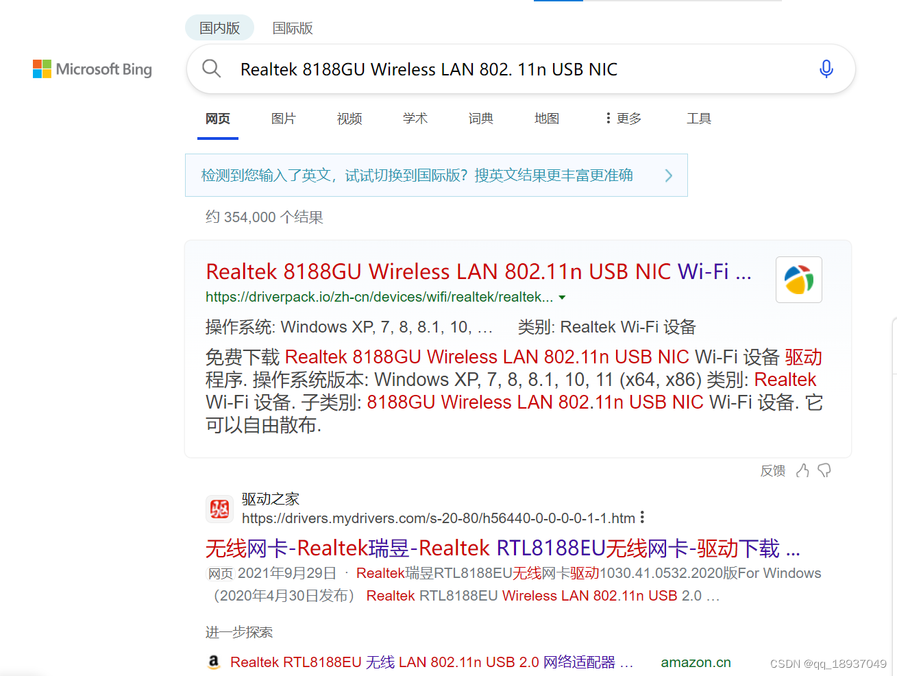Click inside the search query field

(521, 69)
